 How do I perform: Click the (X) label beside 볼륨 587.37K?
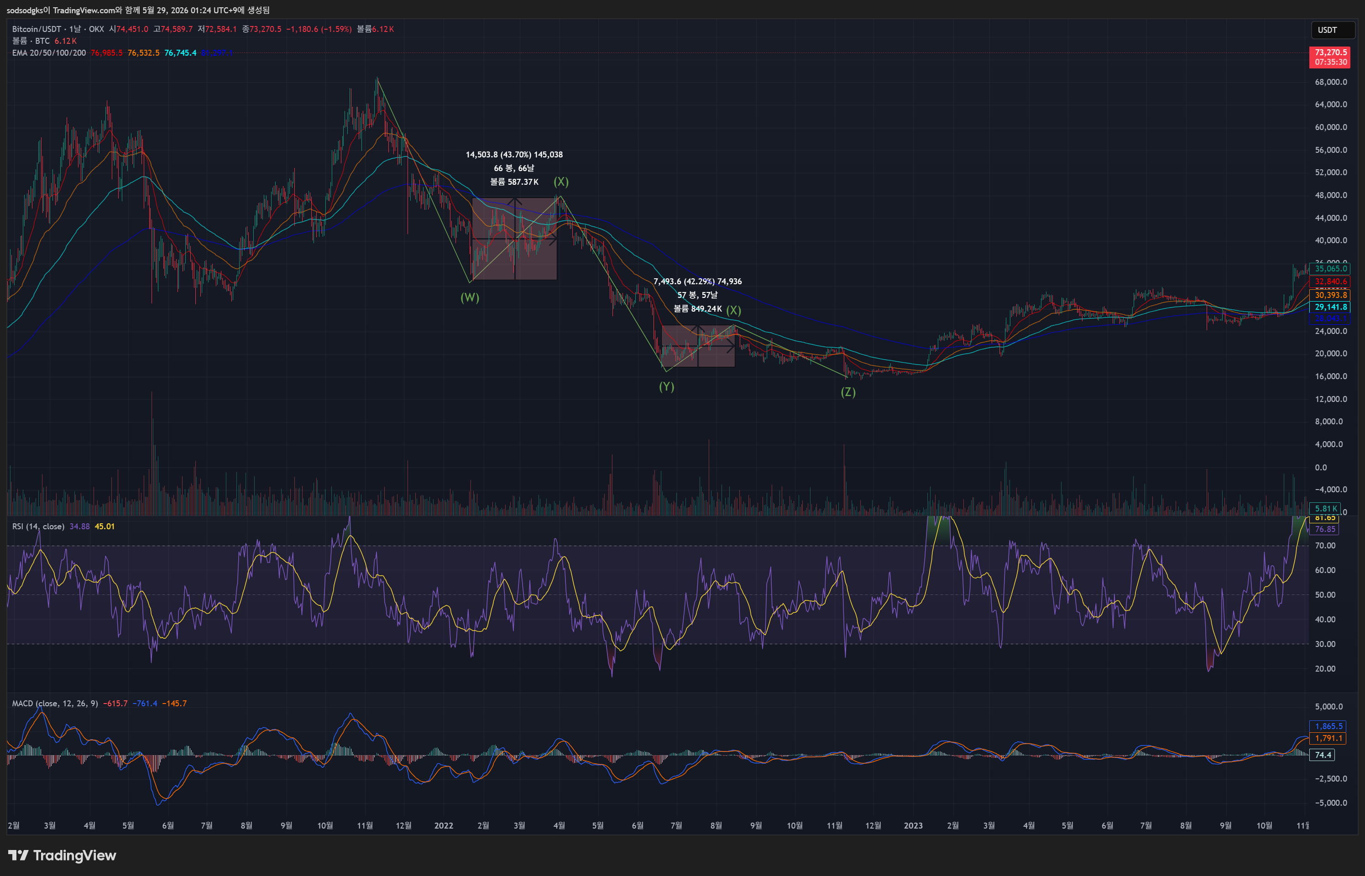561,182
